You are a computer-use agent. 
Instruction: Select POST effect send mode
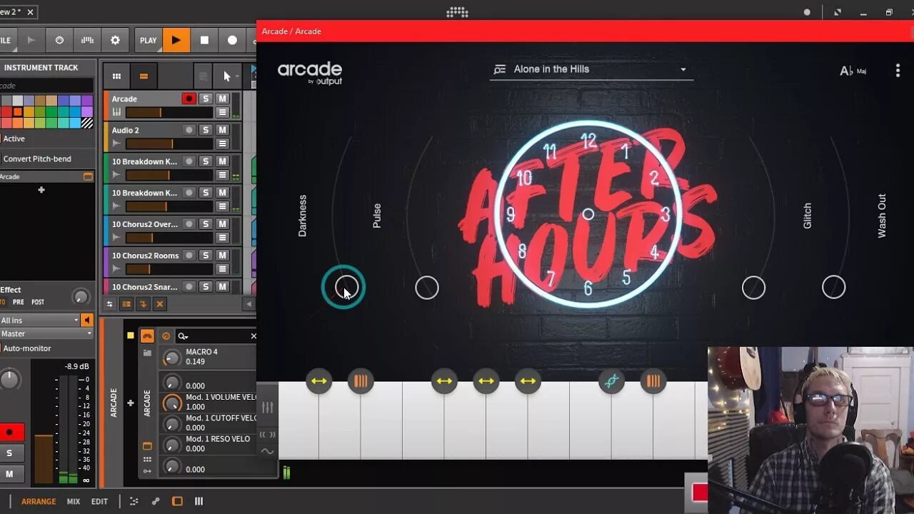click(x=38, y=302)
